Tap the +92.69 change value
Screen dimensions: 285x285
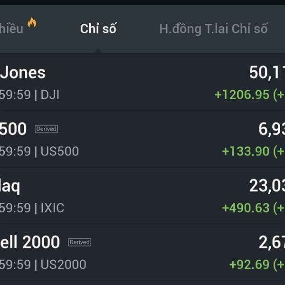pyautogui.click(x=249, y=265)
